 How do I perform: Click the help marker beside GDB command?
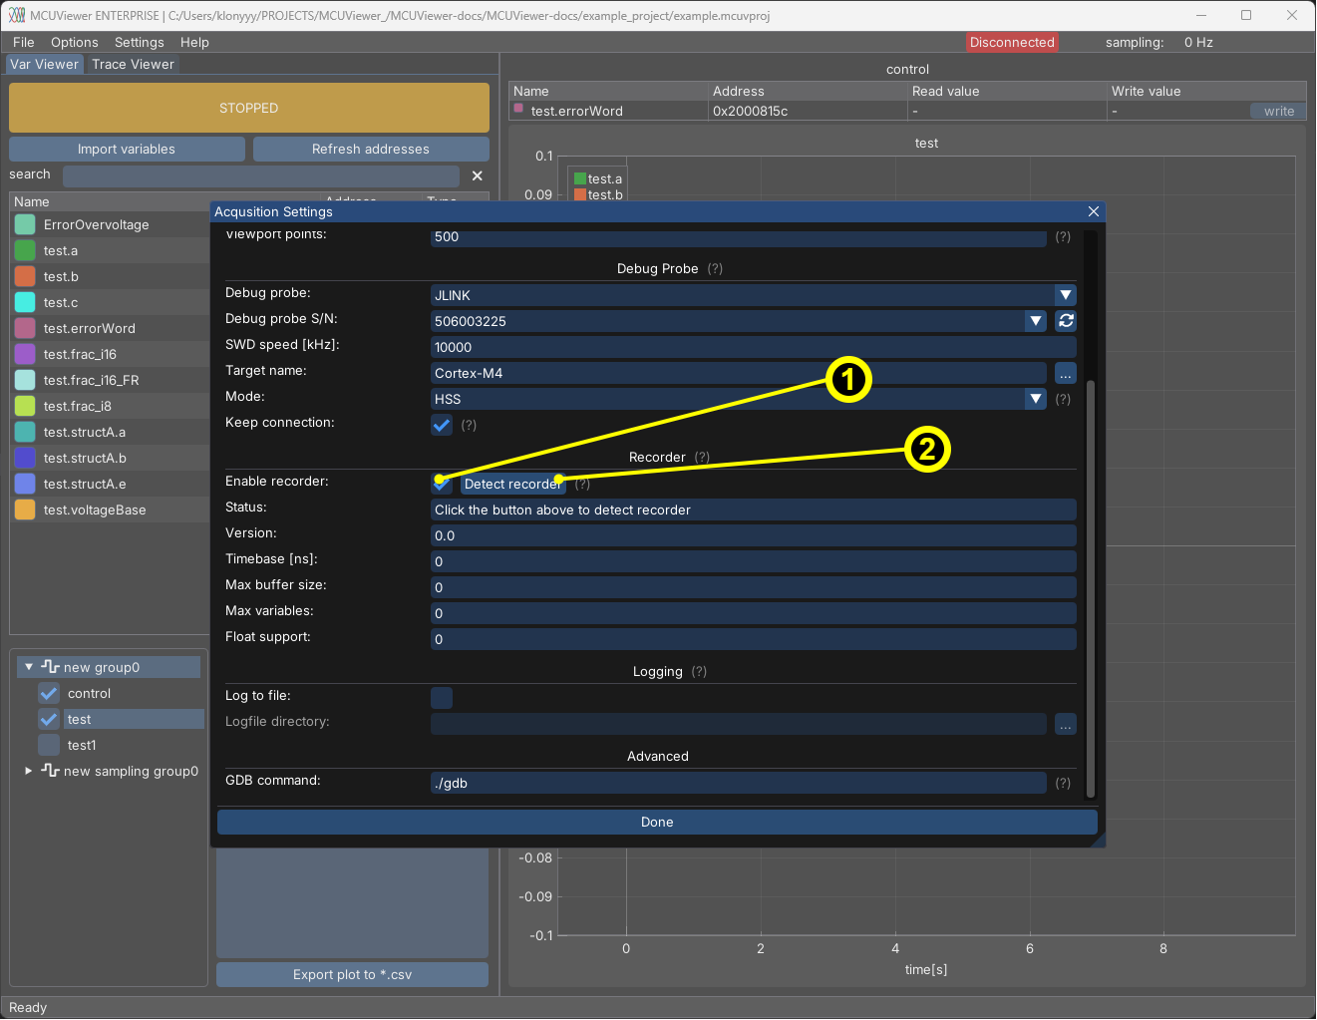(x=1063, y=784)
